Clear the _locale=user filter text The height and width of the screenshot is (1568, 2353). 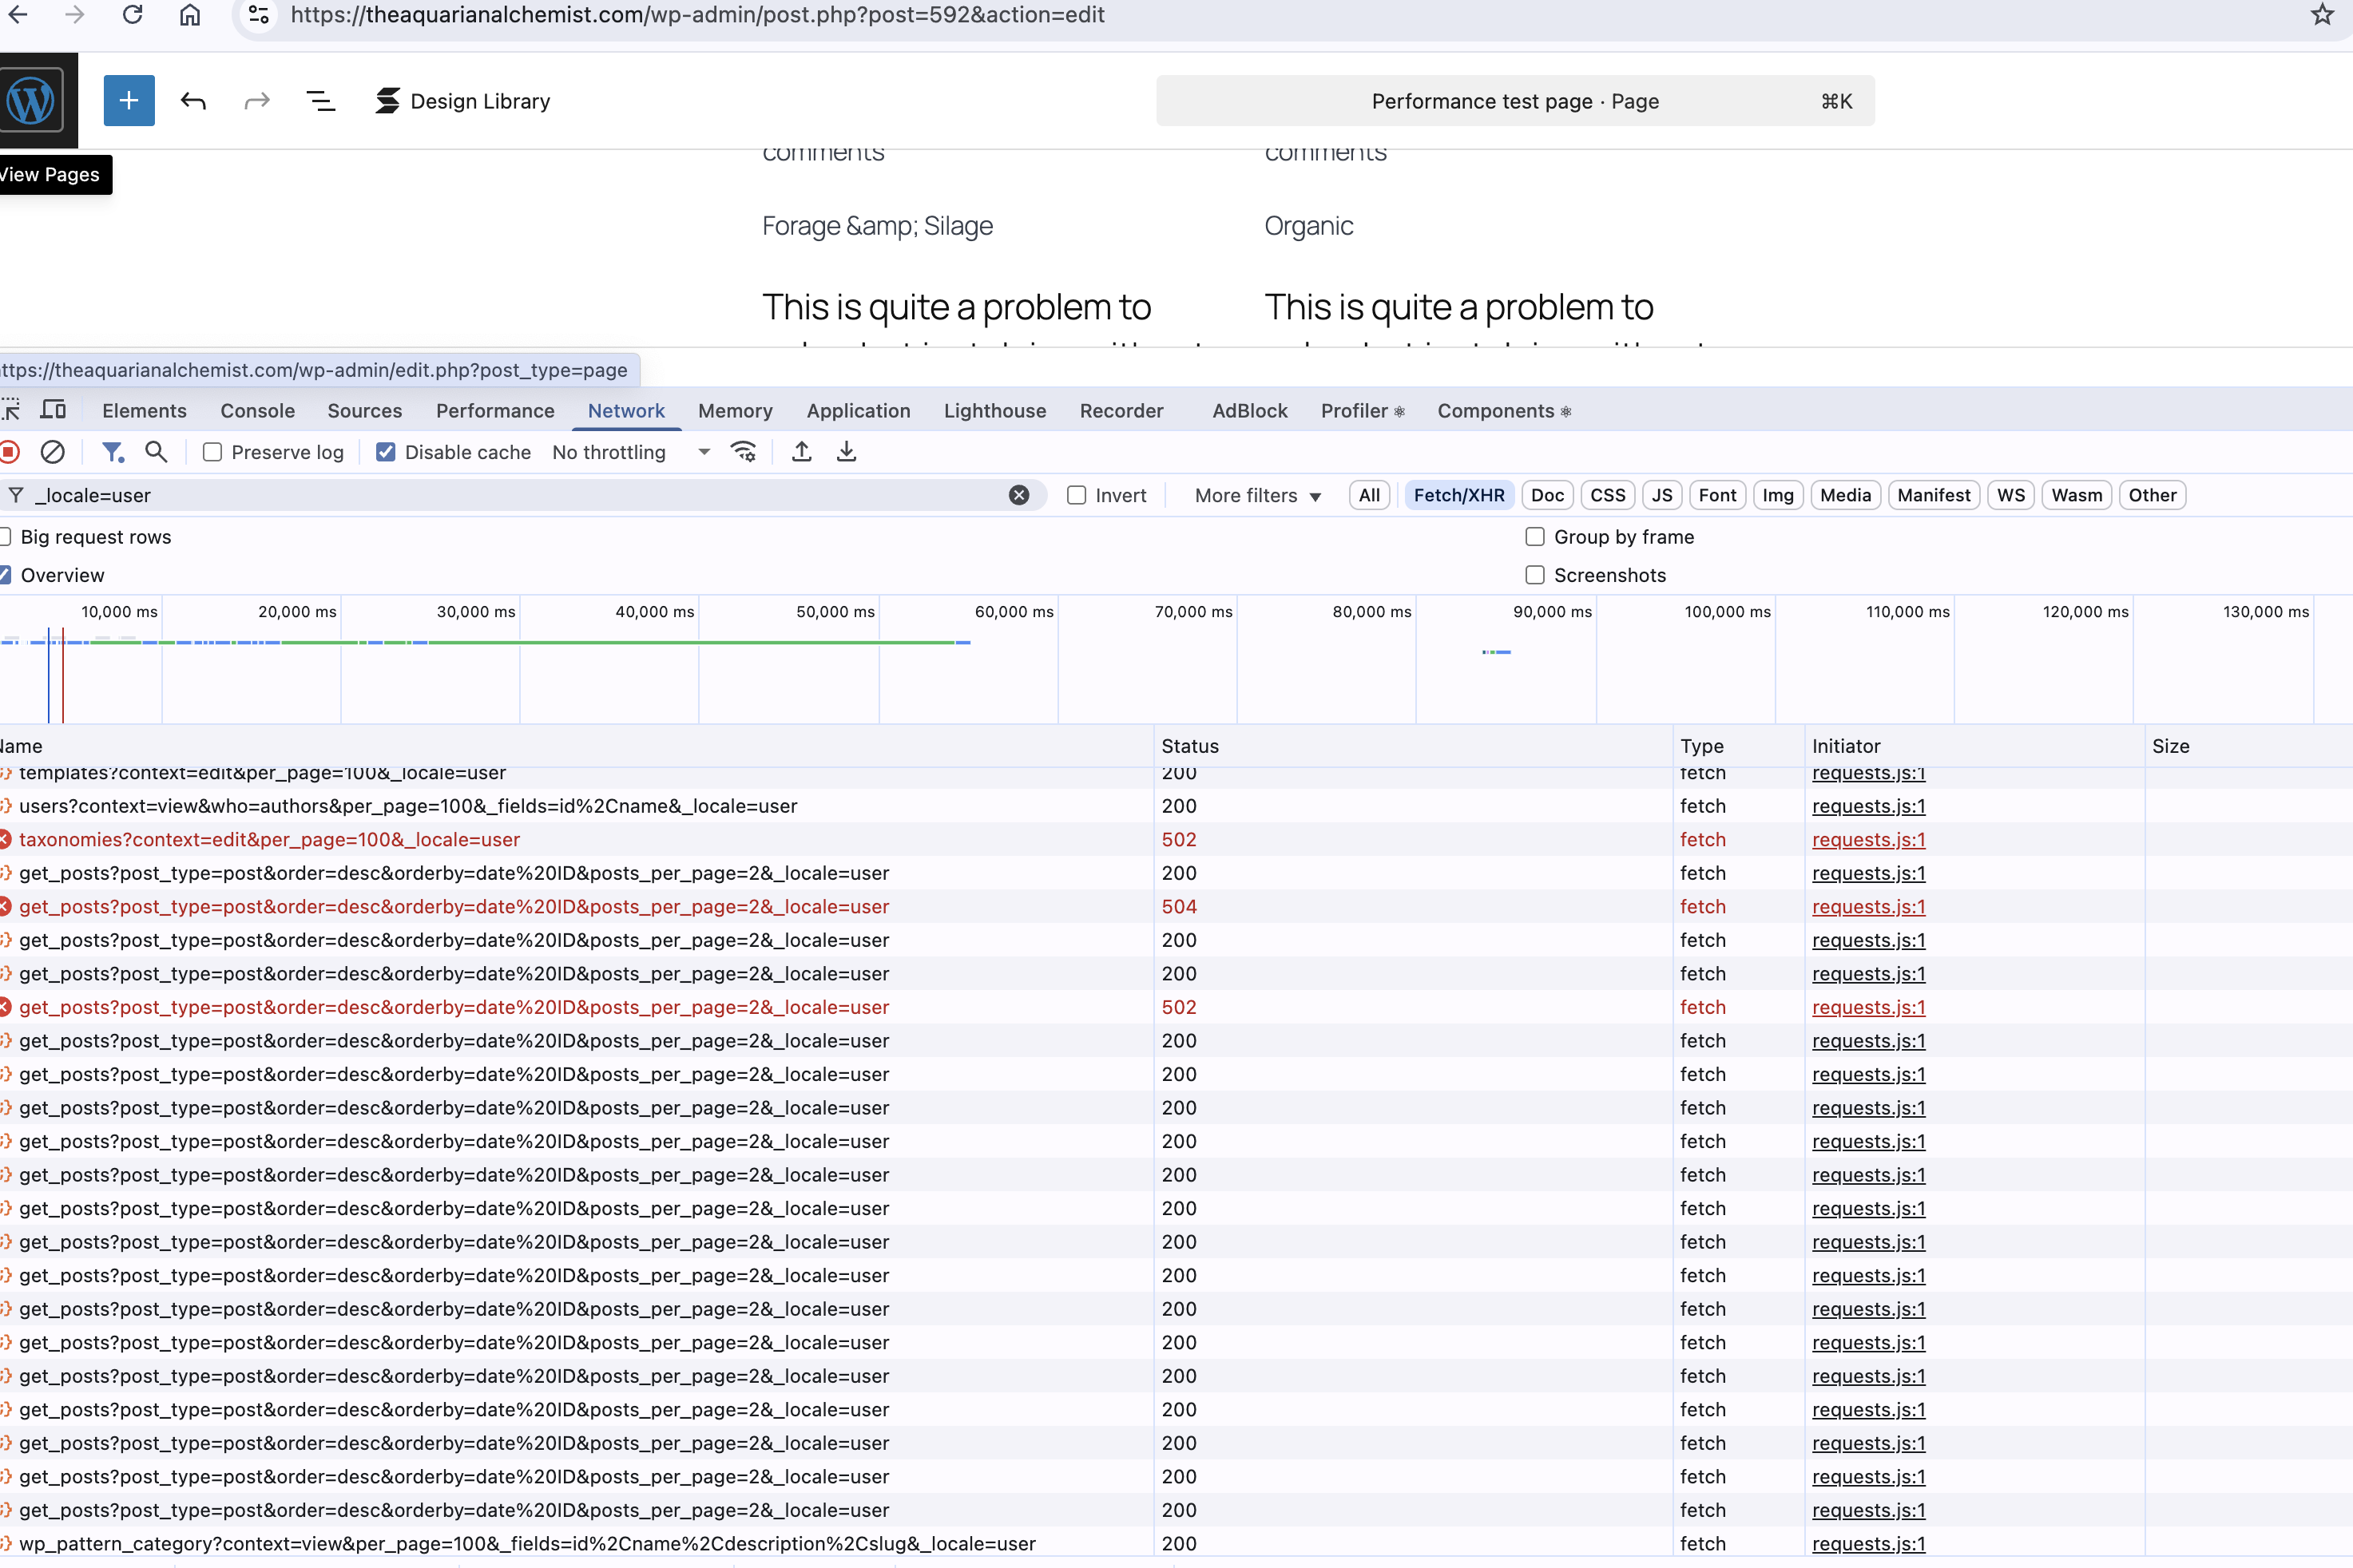point(1018,495)
